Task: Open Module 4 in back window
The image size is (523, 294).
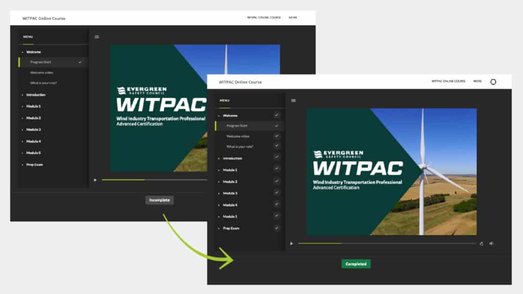Action: coord(33,141)
